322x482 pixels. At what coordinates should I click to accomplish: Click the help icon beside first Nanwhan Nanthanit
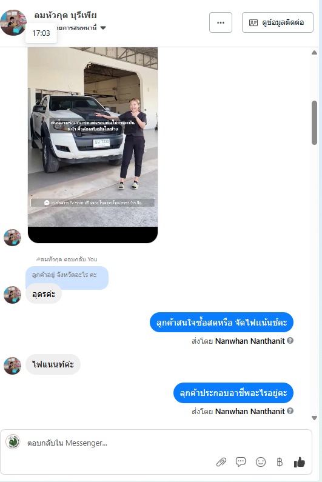coord(290,341)
